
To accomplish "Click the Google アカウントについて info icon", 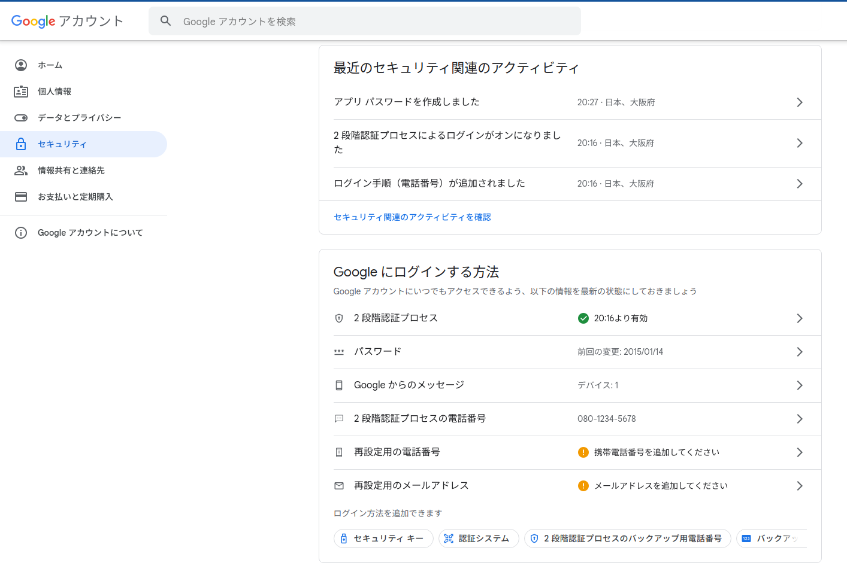I will [x=21, y=233].
